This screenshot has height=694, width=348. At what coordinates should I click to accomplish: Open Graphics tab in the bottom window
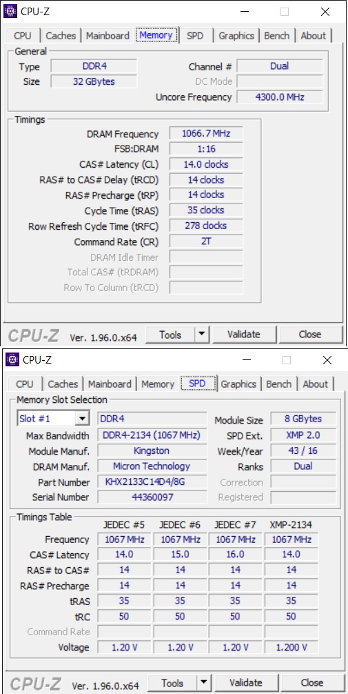click(239, 384)
